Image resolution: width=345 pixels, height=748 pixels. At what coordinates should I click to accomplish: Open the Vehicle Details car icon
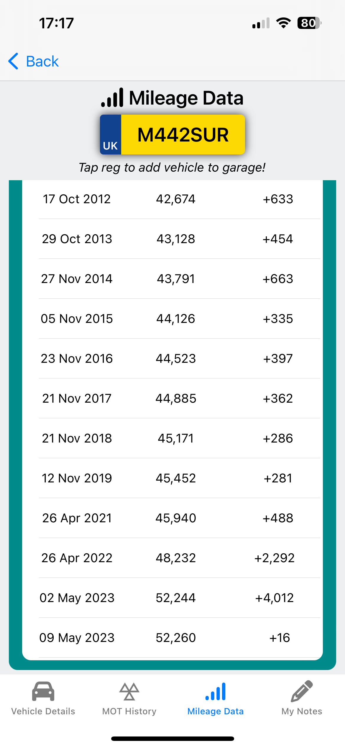click(43, 691)
